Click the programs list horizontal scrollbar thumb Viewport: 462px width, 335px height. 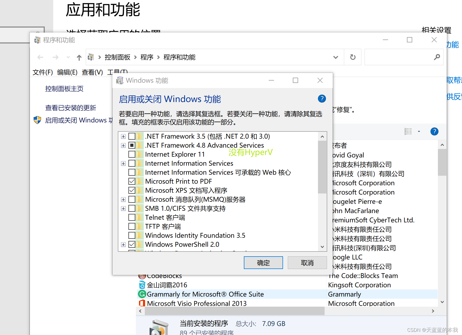[x=235, y=311]
